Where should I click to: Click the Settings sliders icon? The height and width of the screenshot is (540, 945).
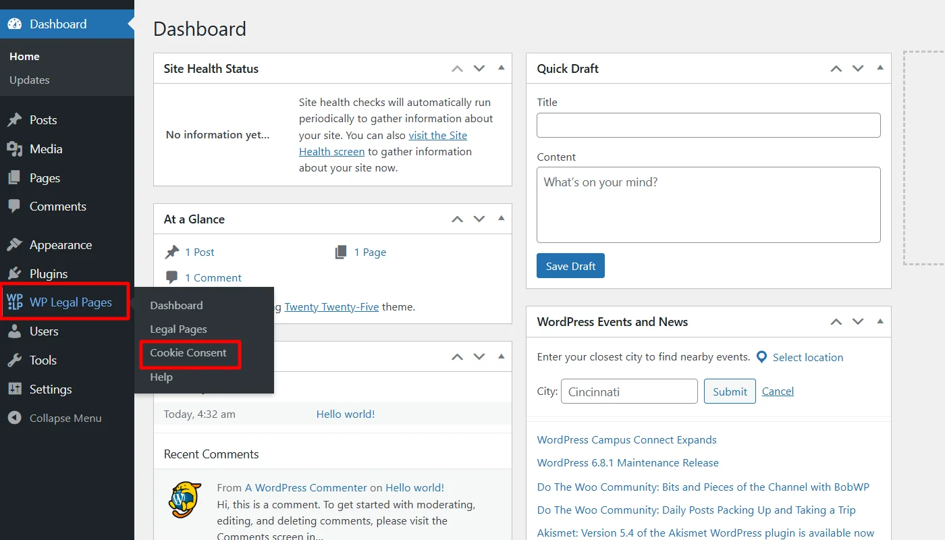[14, 389]
